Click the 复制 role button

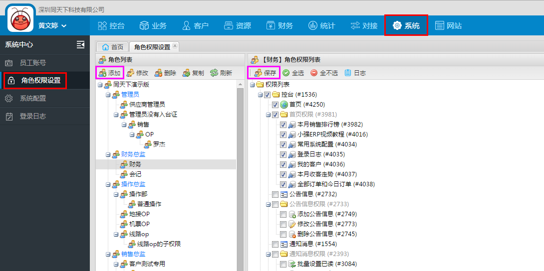(193, 73)
